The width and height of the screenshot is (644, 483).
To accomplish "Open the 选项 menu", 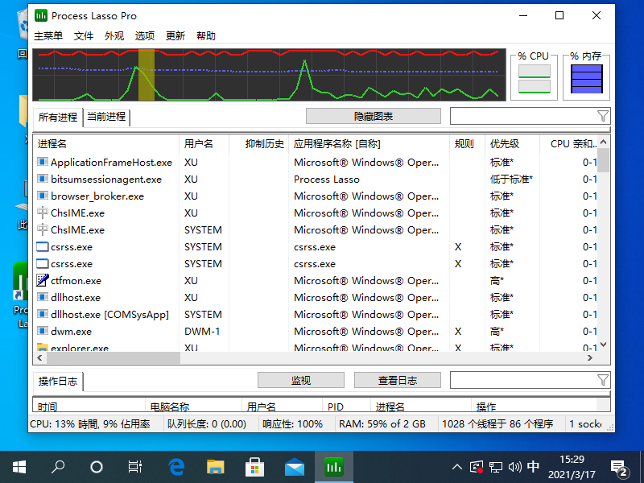I will click(x=145, y=36).
